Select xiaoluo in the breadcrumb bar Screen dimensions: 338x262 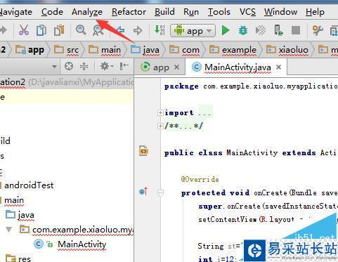pyautogui.click(x=287, y=50)
